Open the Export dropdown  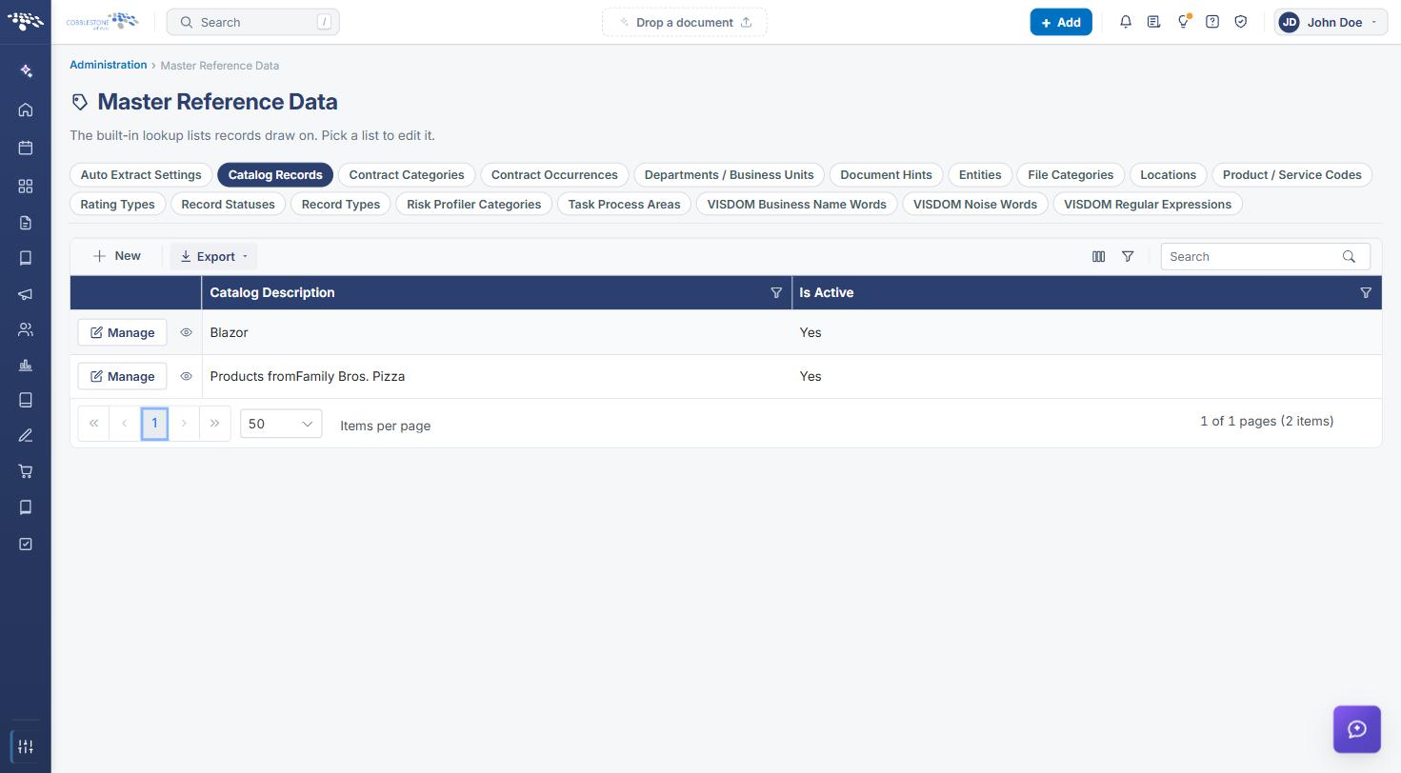tap(213, 256)
